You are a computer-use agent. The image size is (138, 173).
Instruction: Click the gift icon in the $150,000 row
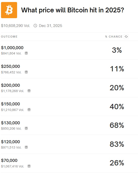(29, 110)
